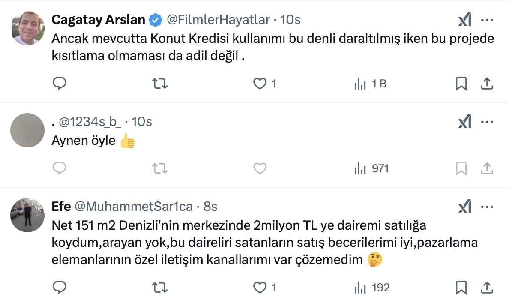The width and height of the screenshot is (509, 306).
Task: Open more options on Efe's tweet
Action: (487, 207)
